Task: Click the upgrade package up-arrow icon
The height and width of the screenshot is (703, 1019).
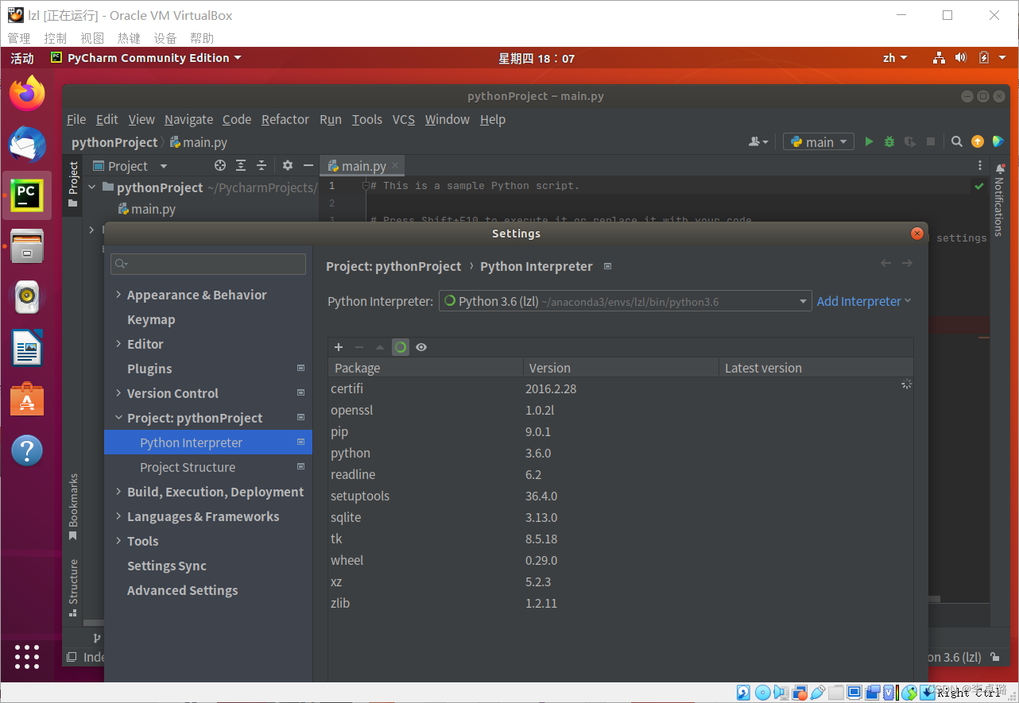Action: tap(380, 347)
